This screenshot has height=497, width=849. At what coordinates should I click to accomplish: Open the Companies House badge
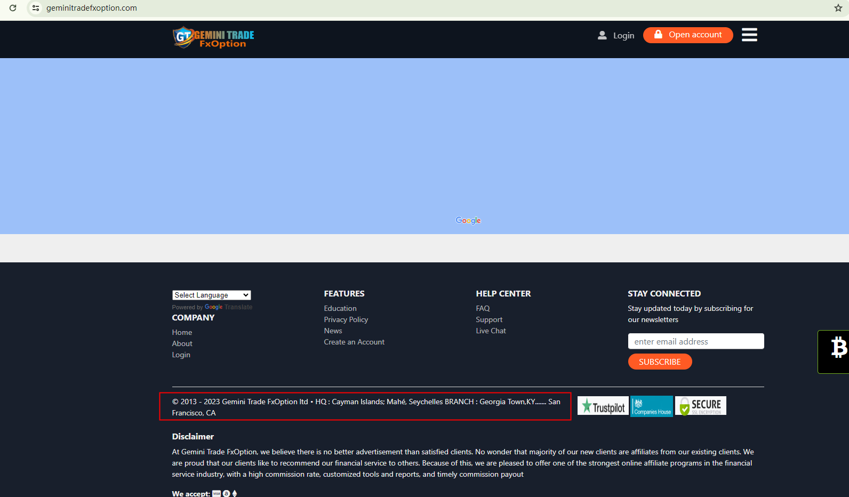(652, 406)
